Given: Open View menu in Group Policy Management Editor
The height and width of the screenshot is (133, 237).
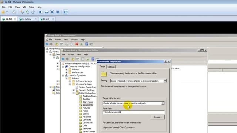Looking at the screenshot, I should tap(79, 54).
